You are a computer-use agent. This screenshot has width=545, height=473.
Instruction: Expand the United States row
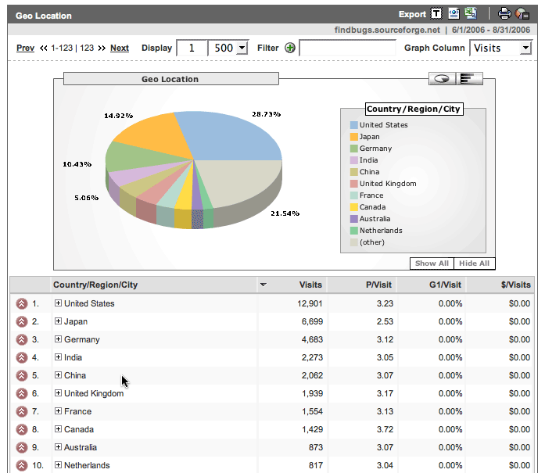pos(58,303)
